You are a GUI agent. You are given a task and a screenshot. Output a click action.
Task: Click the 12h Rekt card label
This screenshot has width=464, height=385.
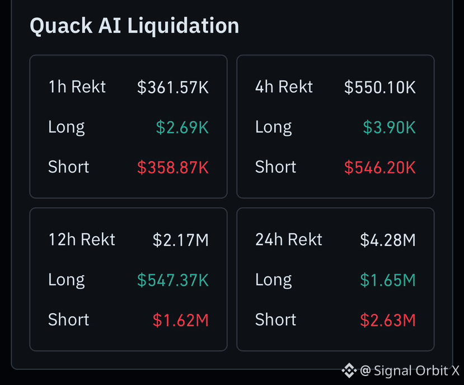[x=82, y=240]
